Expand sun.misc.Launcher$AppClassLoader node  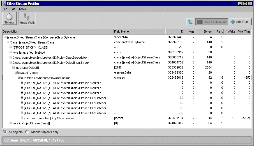pyautogui.click(x=22, y=118)
